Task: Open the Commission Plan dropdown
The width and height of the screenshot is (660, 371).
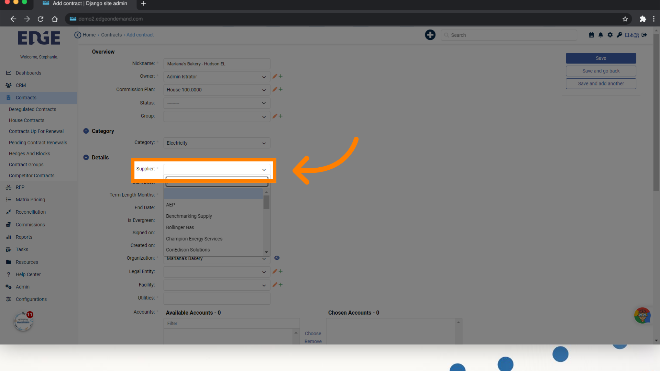Action: click(x=217, y=90)
